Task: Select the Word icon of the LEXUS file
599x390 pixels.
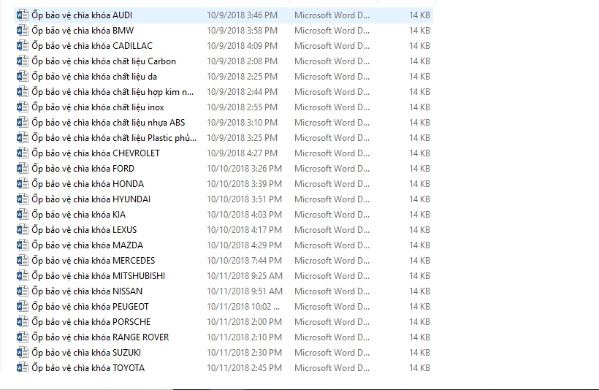Action: [x=23, y=229]
